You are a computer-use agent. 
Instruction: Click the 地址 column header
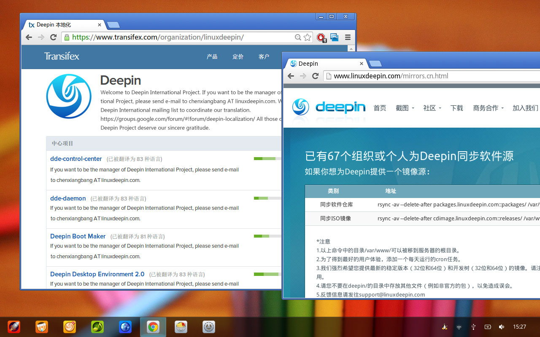coord(391,191)
